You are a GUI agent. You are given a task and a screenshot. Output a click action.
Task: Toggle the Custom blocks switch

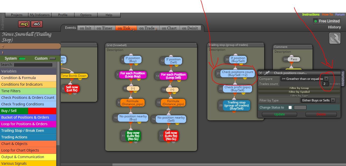52,59
